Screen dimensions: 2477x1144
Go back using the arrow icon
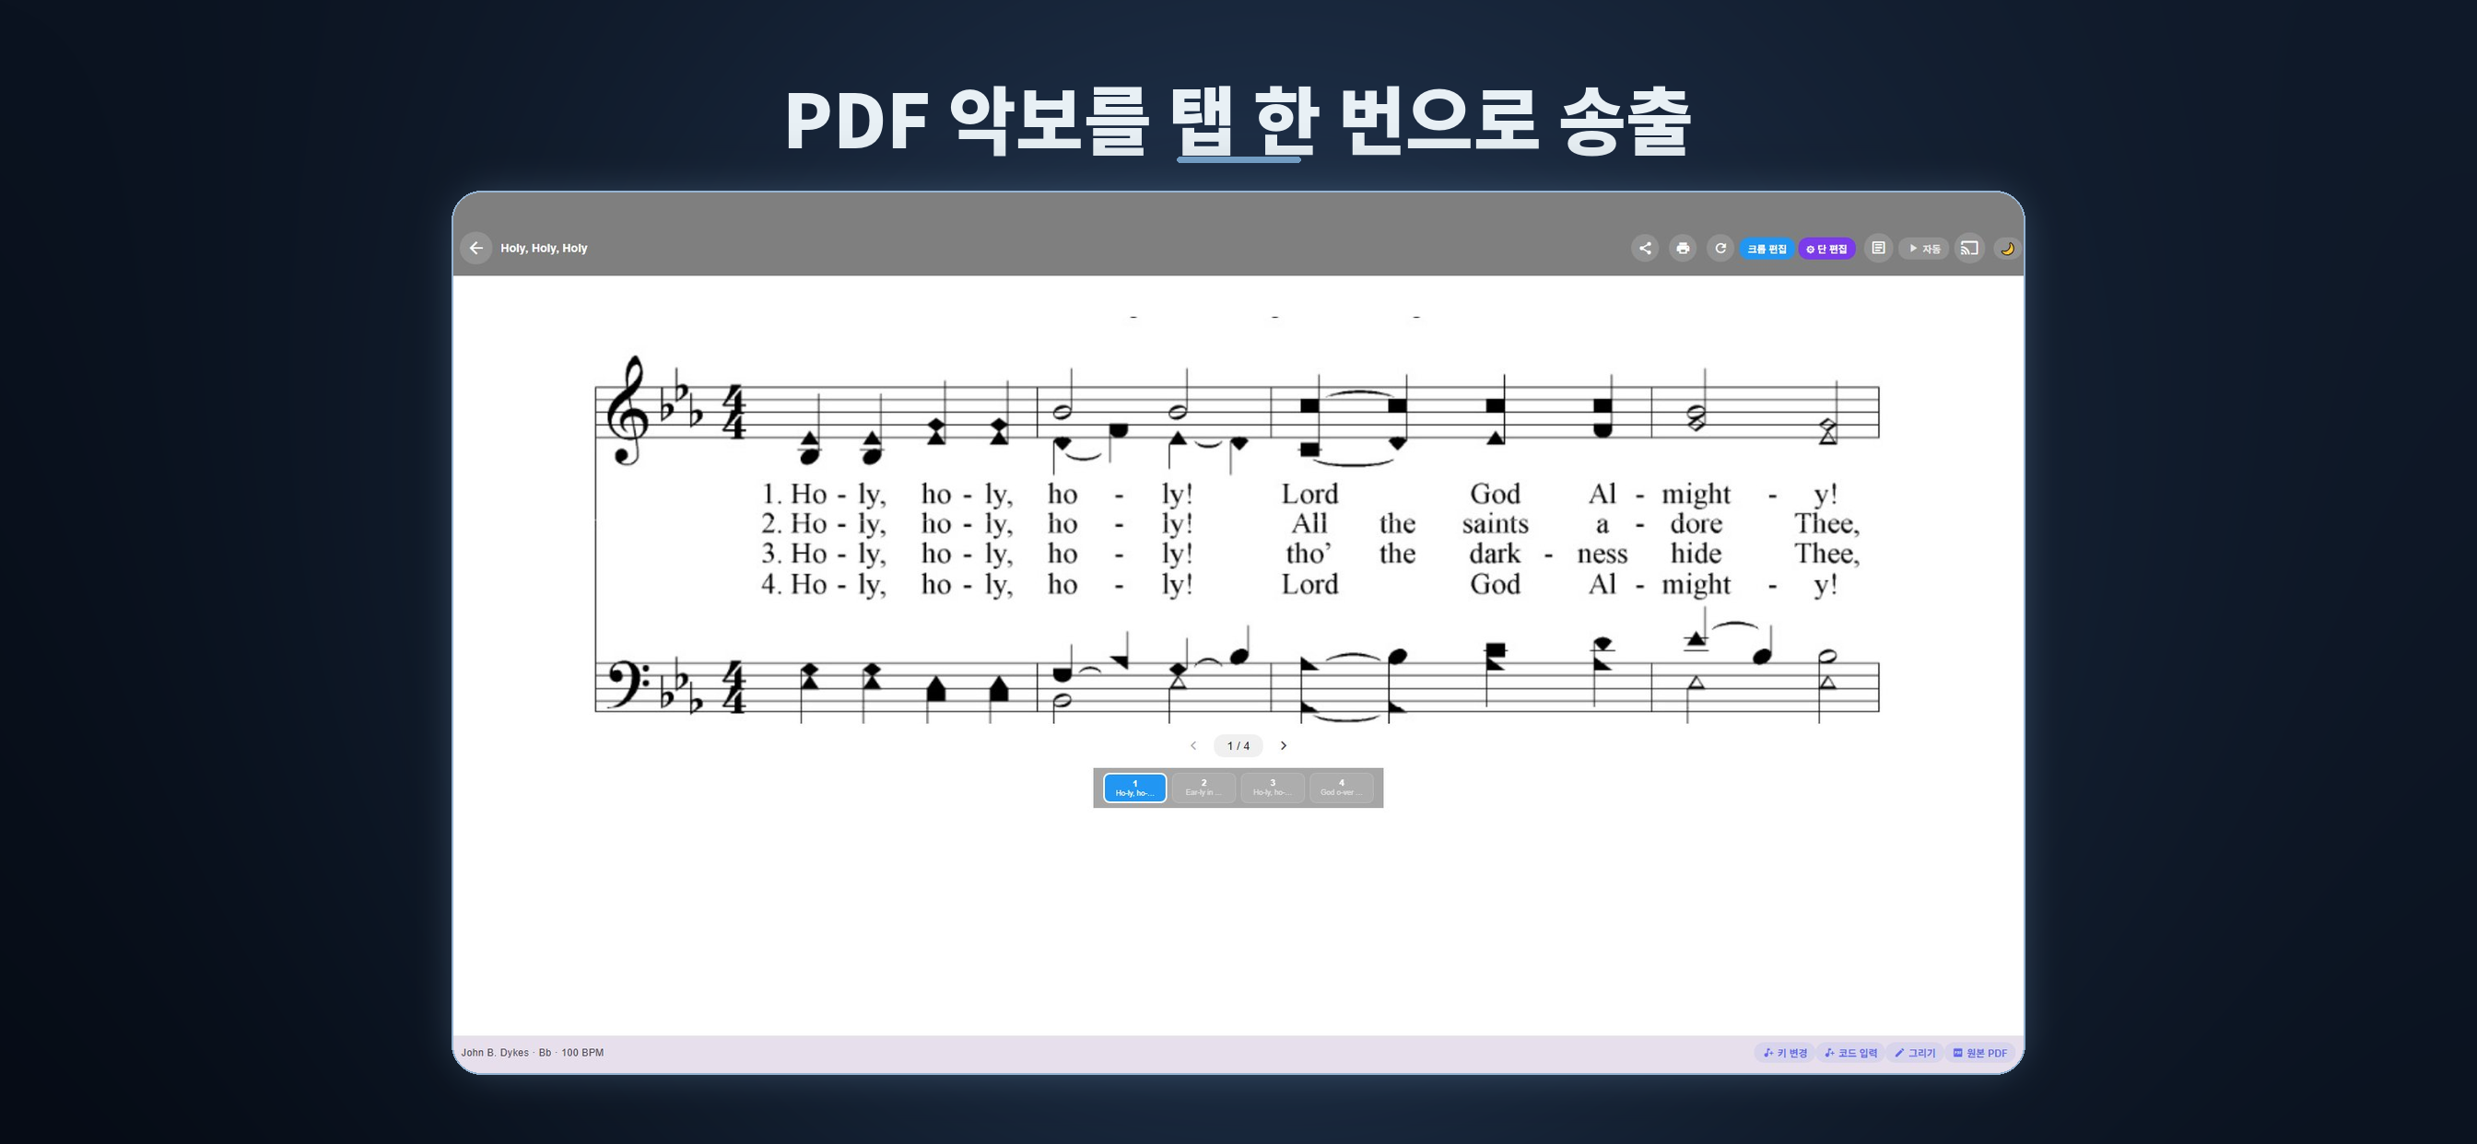(x=476, y=248)
